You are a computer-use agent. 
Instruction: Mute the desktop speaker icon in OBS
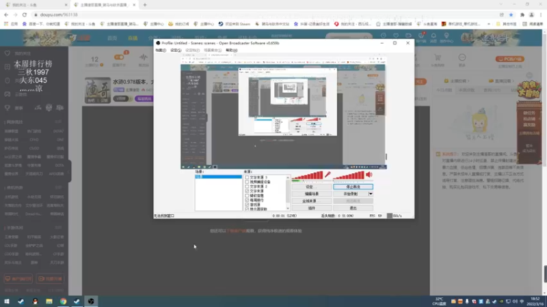point(369,175)
